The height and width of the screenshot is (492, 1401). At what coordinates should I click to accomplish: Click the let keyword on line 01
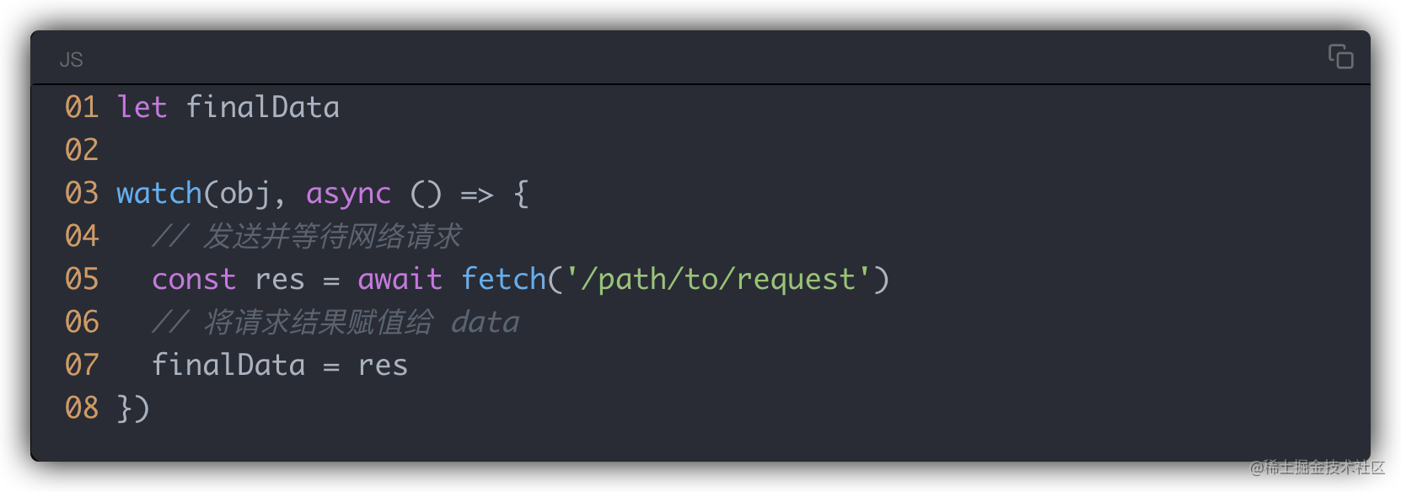[x=142, y=107]
